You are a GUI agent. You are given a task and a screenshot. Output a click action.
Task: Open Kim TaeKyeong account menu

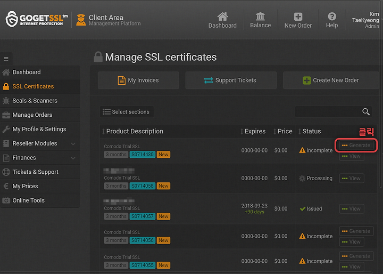pos(366,20)
